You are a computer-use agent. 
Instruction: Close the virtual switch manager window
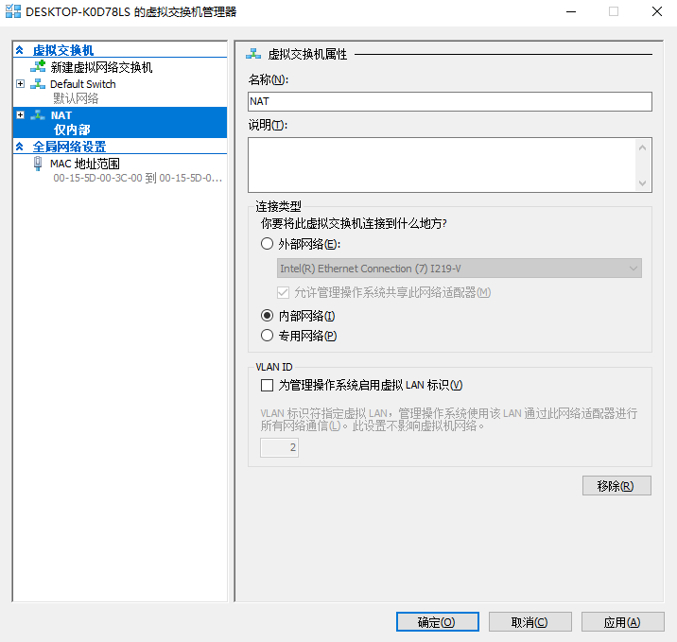tap(657, 11)
